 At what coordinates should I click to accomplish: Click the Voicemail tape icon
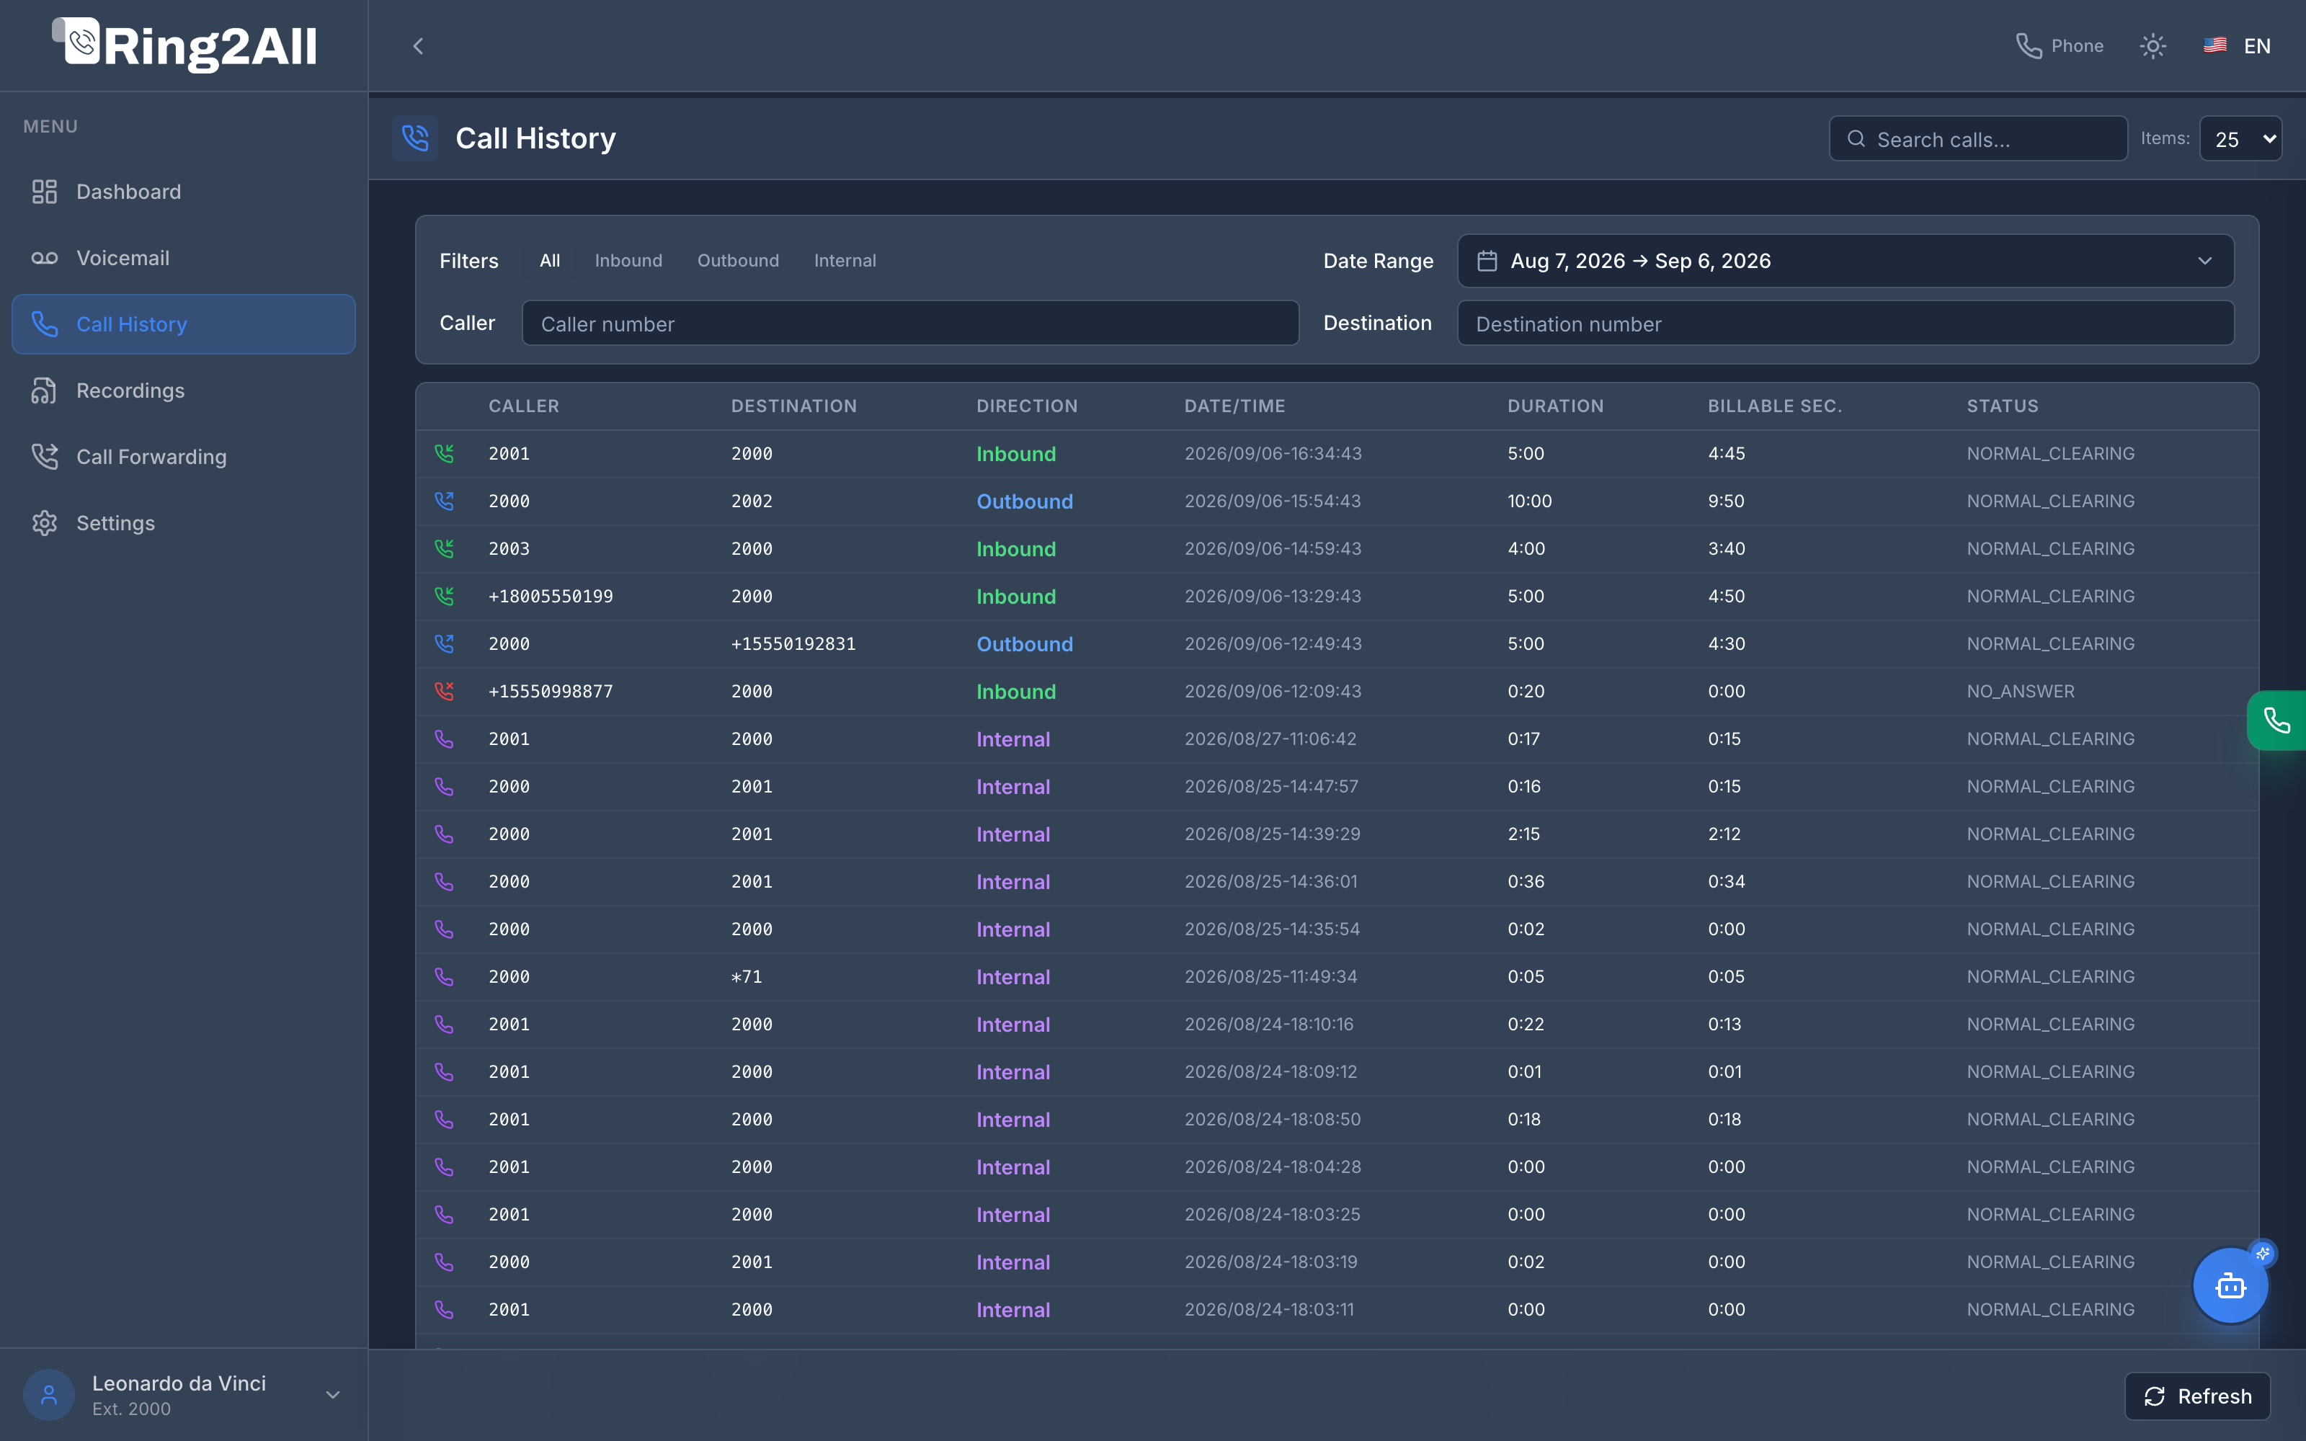pos(45,258)
